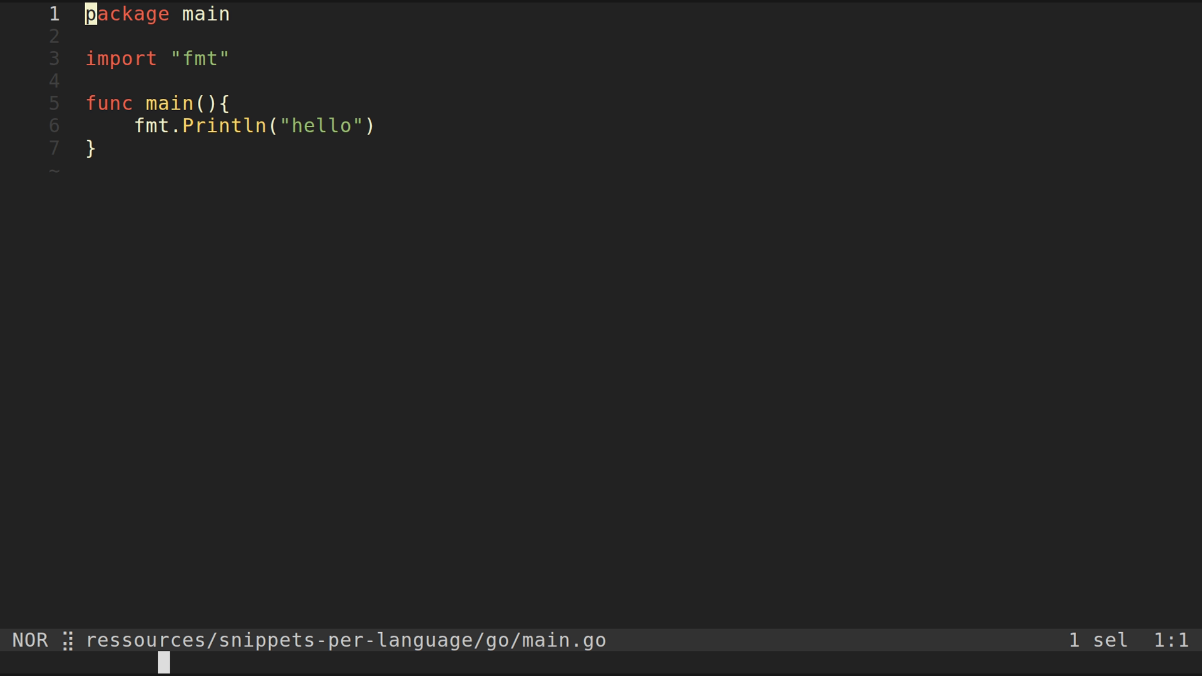
Task: Click line number 1 in the gutter
Action: (54, 14)
